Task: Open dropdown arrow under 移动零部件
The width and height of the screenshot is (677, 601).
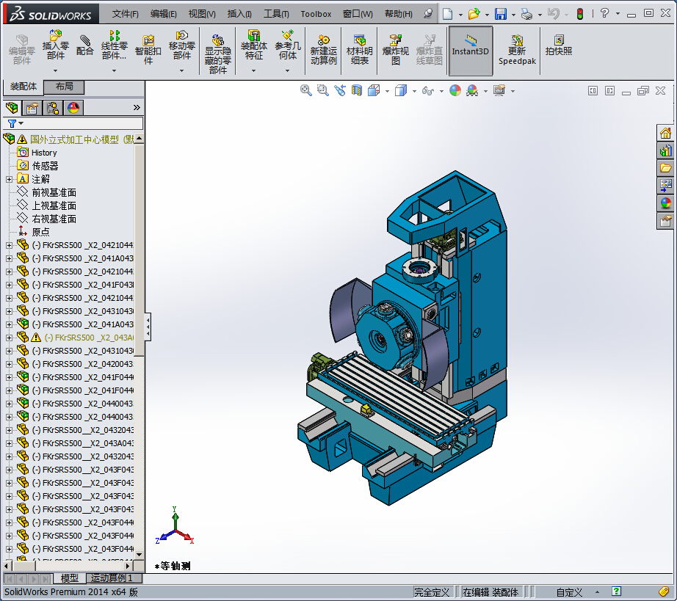Action: tap(182, 70)
